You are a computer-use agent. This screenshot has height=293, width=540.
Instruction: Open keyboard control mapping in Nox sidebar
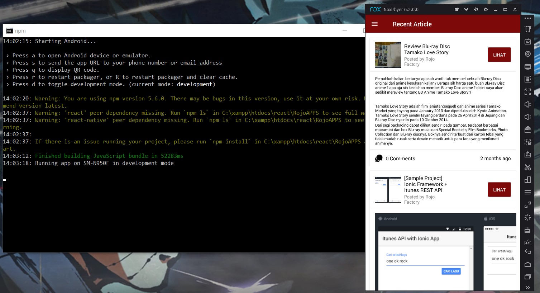(528, 42)
